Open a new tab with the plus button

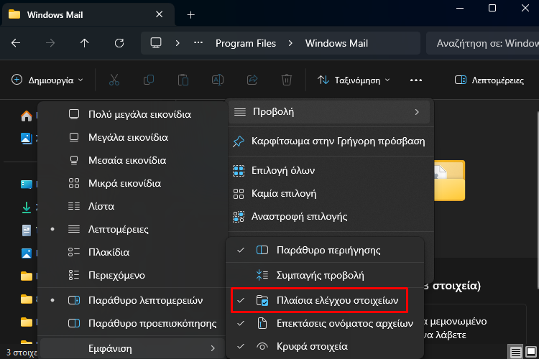tap(190, 15)
